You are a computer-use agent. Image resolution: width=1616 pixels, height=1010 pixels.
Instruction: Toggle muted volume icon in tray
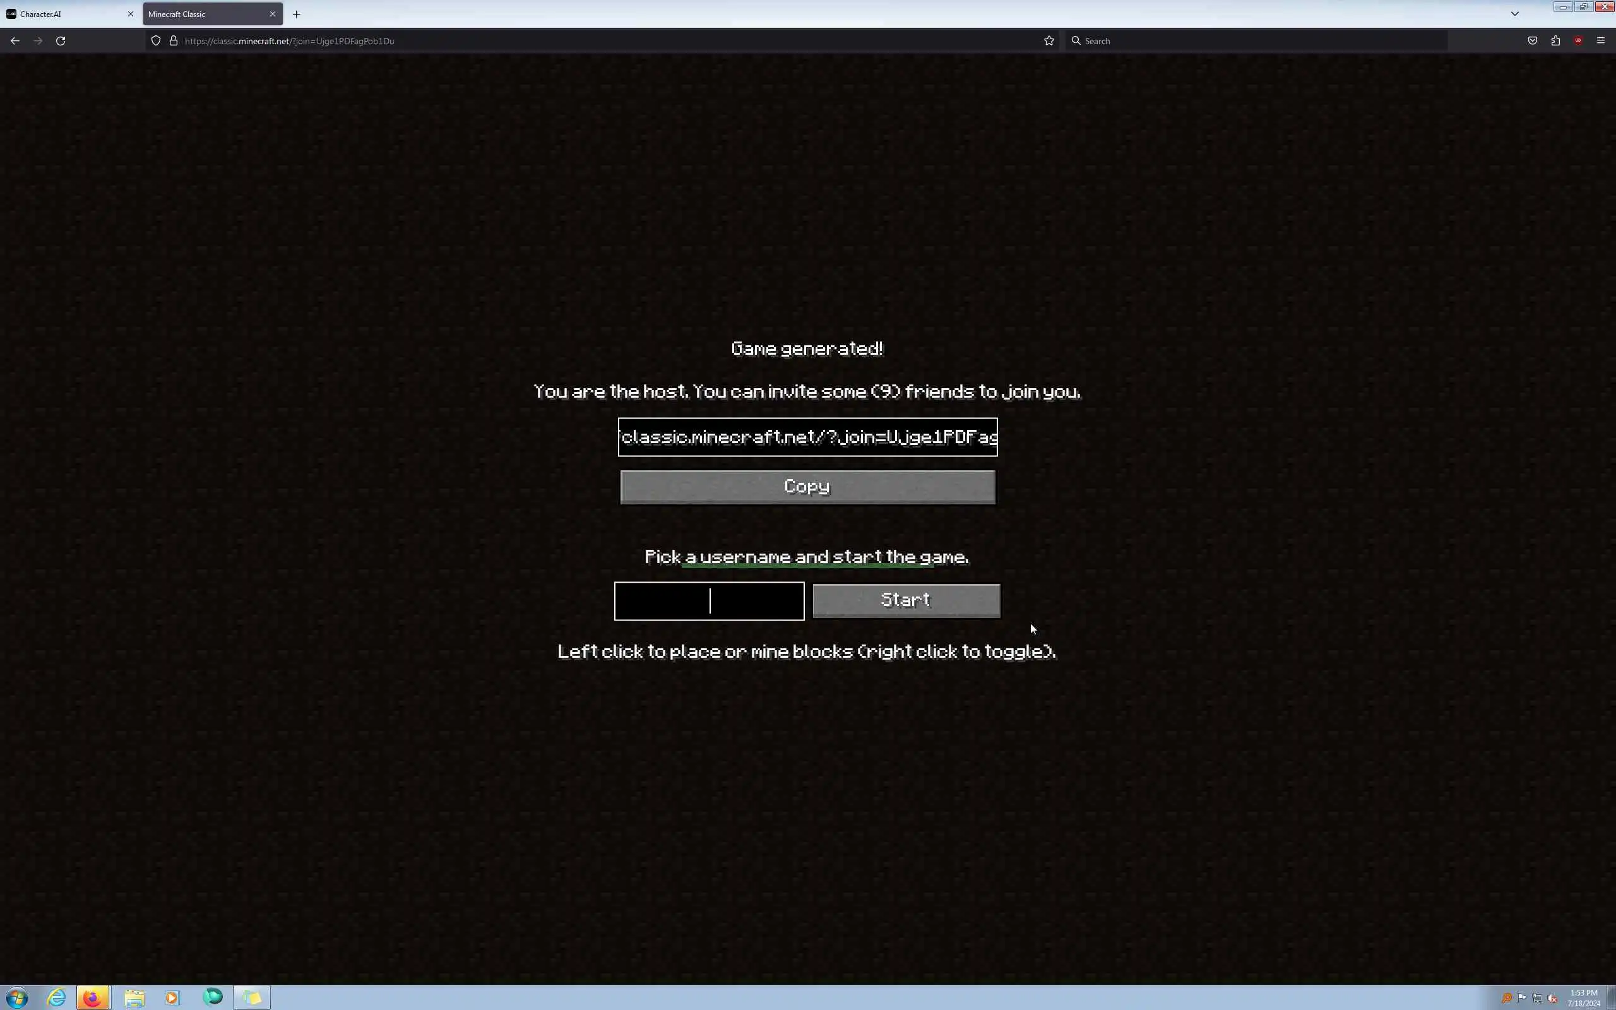1553,999
